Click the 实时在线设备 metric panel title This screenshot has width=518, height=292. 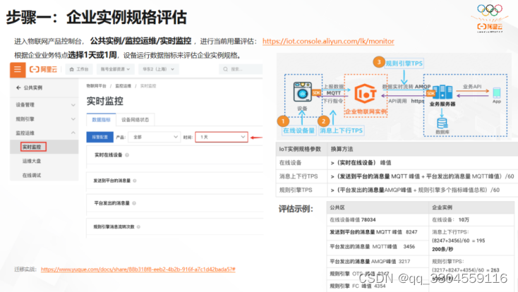point(109,155)
